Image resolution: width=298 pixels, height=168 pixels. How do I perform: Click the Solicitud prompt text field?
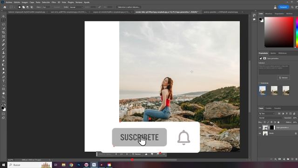[274, 70]
